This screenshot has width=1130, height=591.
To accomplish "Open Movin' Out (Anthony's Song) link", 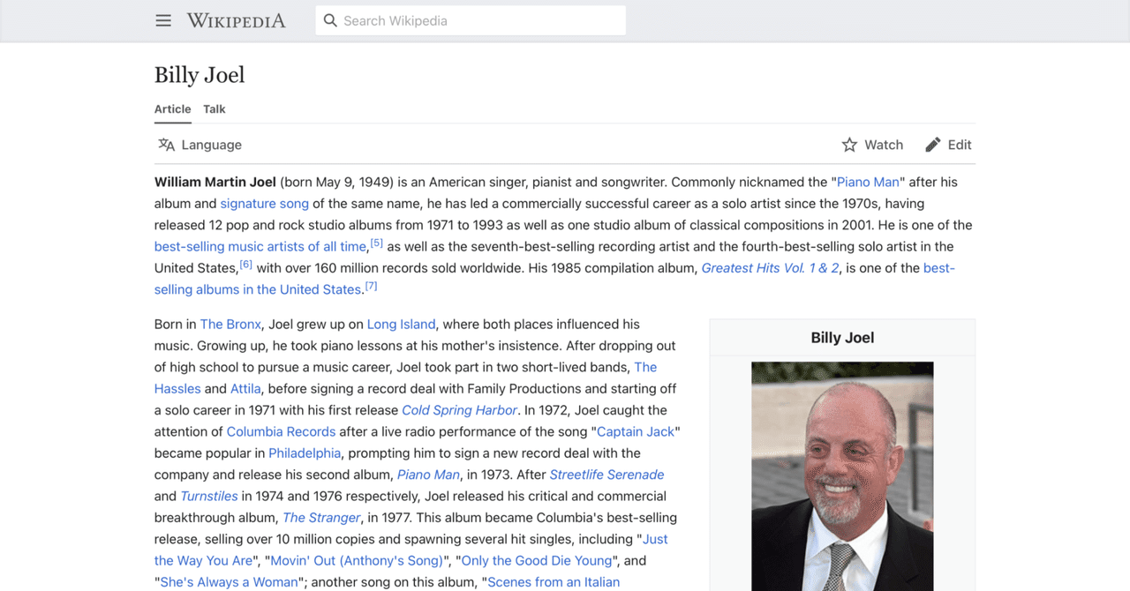I will [x=357, y=560].
